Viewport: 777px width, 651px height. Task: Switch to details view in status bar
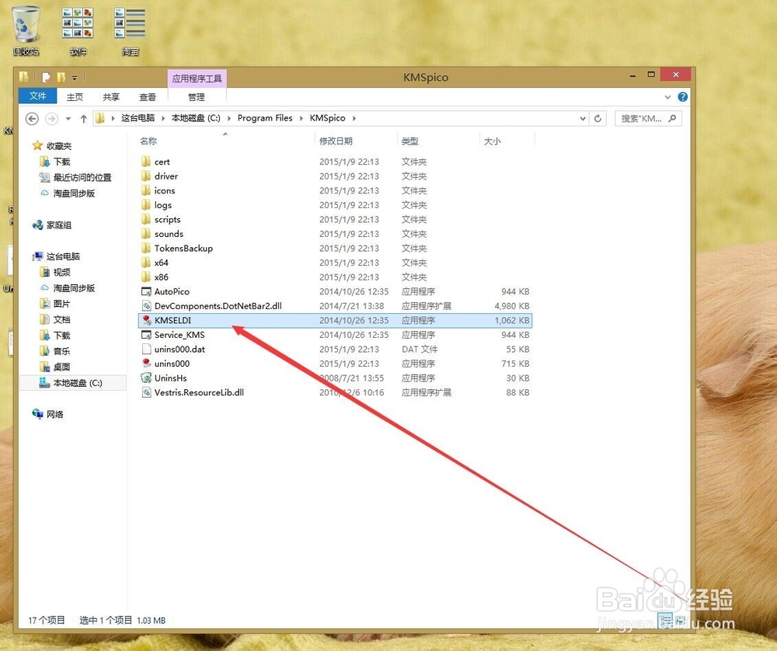(x=664, y=620)
